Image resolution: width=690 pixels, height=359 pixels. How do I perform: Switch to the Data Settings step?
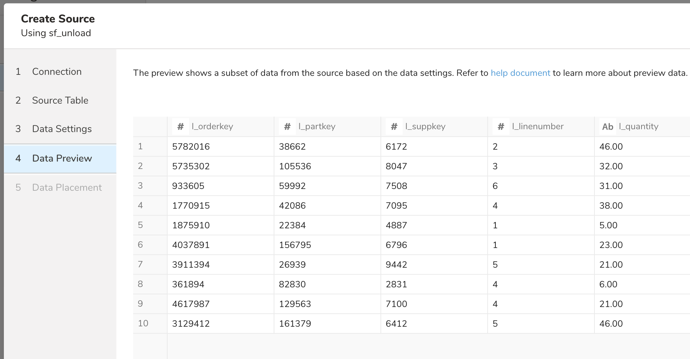(62, 129)
